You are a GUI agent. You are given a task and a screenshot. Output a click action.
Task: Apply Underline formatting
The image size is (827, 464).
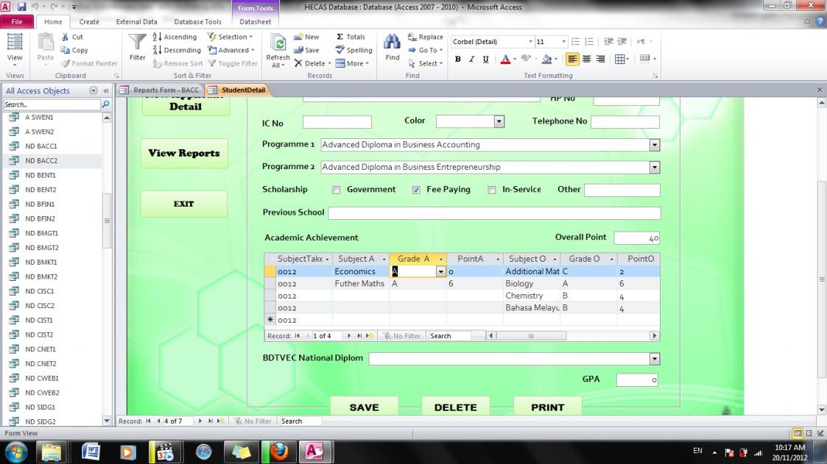coord(486,59)
